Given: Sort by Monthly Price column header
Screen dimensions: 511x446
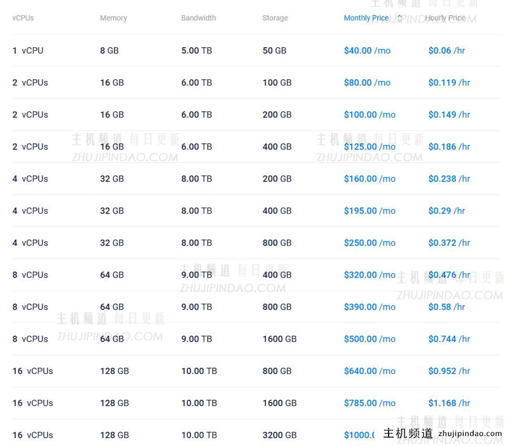Looking at the screenshot, I should (366, 18).
